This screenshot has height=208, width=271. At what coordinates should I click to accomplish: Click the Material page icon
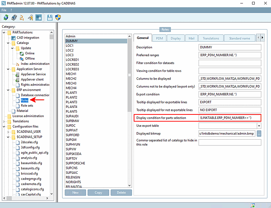tap(13, 111)
